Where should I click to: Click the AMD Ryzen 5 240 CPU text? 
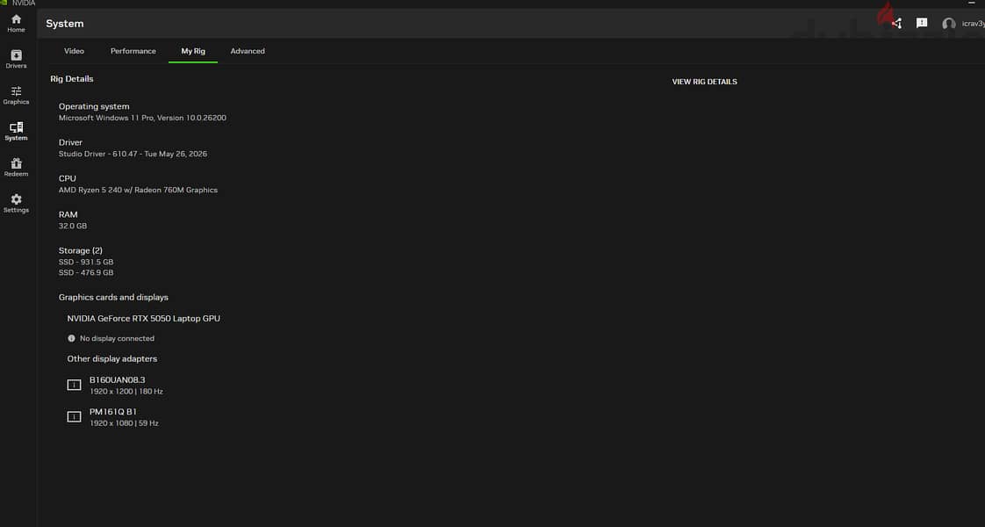pos(138,190)
